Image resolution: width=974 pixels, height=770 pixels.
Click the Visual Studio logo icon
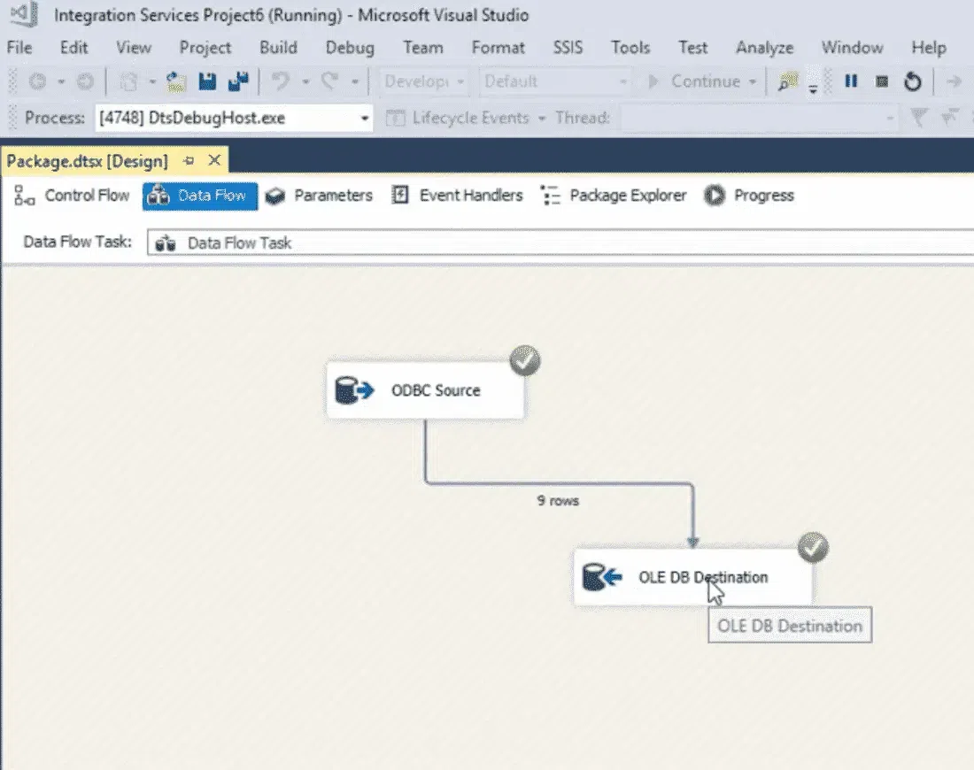pos(25,13)
